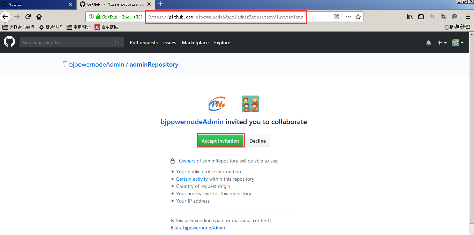Screen dimensions: 474x235
Task: Expand the plus create-new dropdown
Action: (x=442, y=43)
